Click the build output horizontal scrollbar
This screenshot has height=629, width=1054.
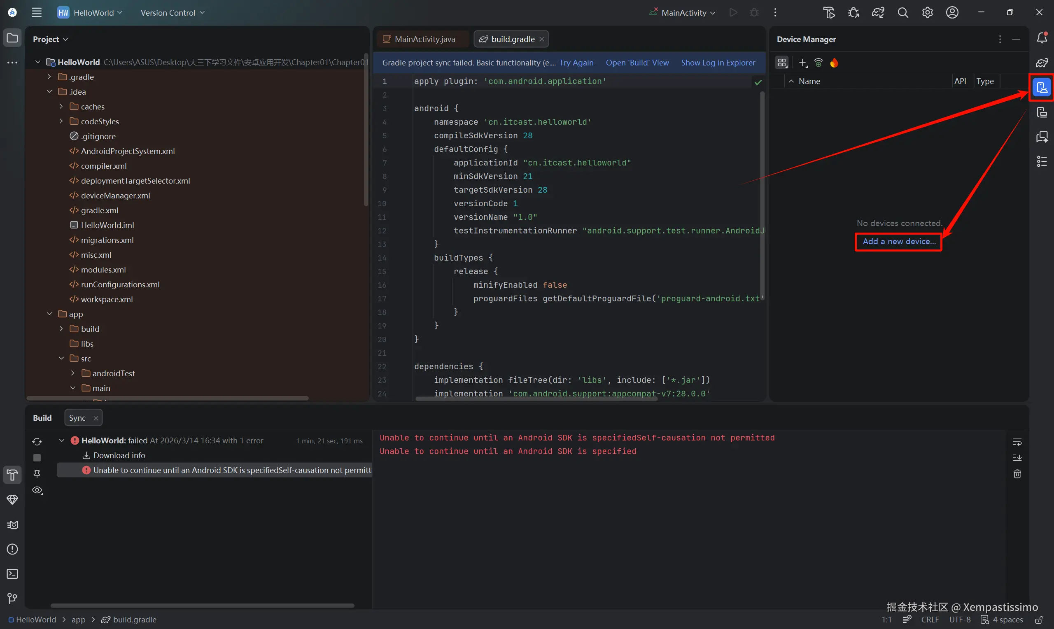[202, 606]
